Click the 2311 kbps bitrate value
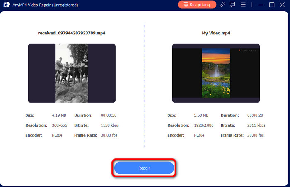Viewport: 290px width, 187px height. click(x=256, y=125)
